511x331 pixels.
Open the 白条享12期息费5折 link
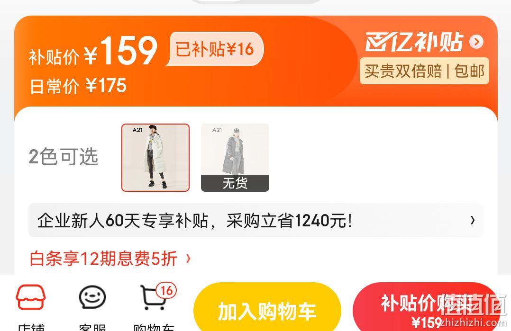pos(103,259)
